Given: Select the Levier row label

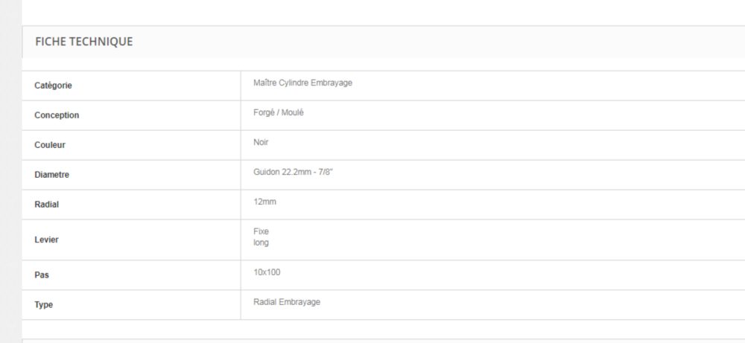Looking at the screenshot, I should 46,240.
